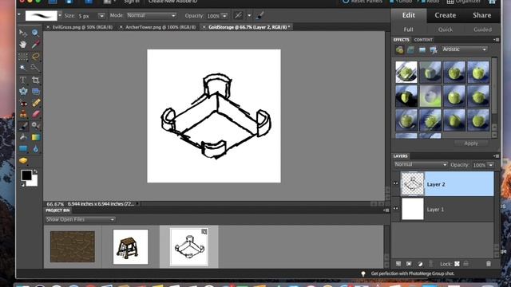Select the Crop tool
Image resolution: width=511 pixels, height=287 pixels.
pyautogui.click(x=35, y=80)
